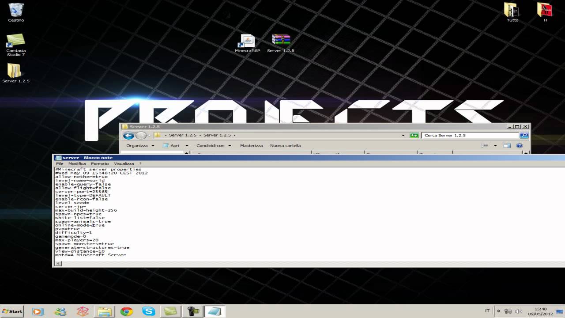The height and width of the screenshot is (318, 565).
Task: Open the Modifica menu in Notepad
Action: (77, 163)
